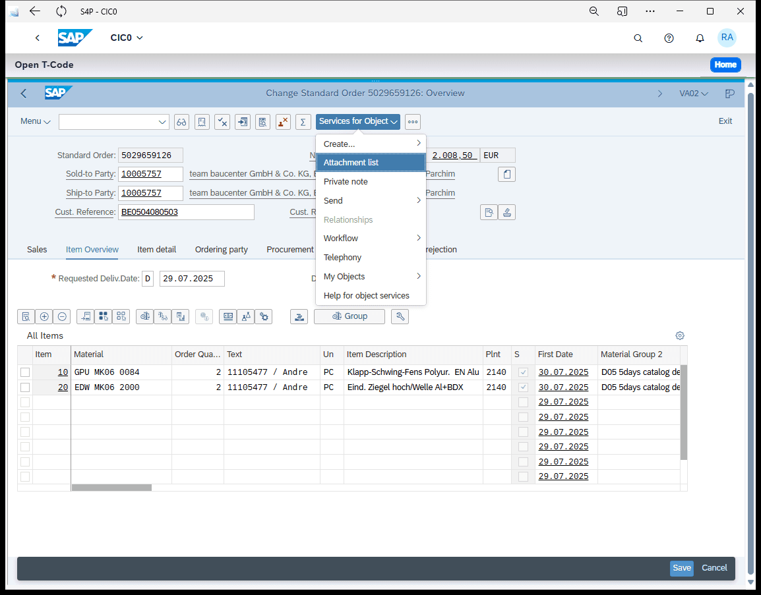This screenshot has width=761, height=595.
Task: Click the blue Home button
Action: pos(725,65)
